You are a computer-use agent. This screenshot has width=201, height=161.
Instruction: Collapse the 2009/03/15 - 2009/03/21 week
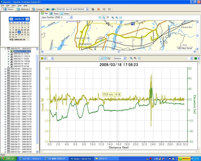5,49
